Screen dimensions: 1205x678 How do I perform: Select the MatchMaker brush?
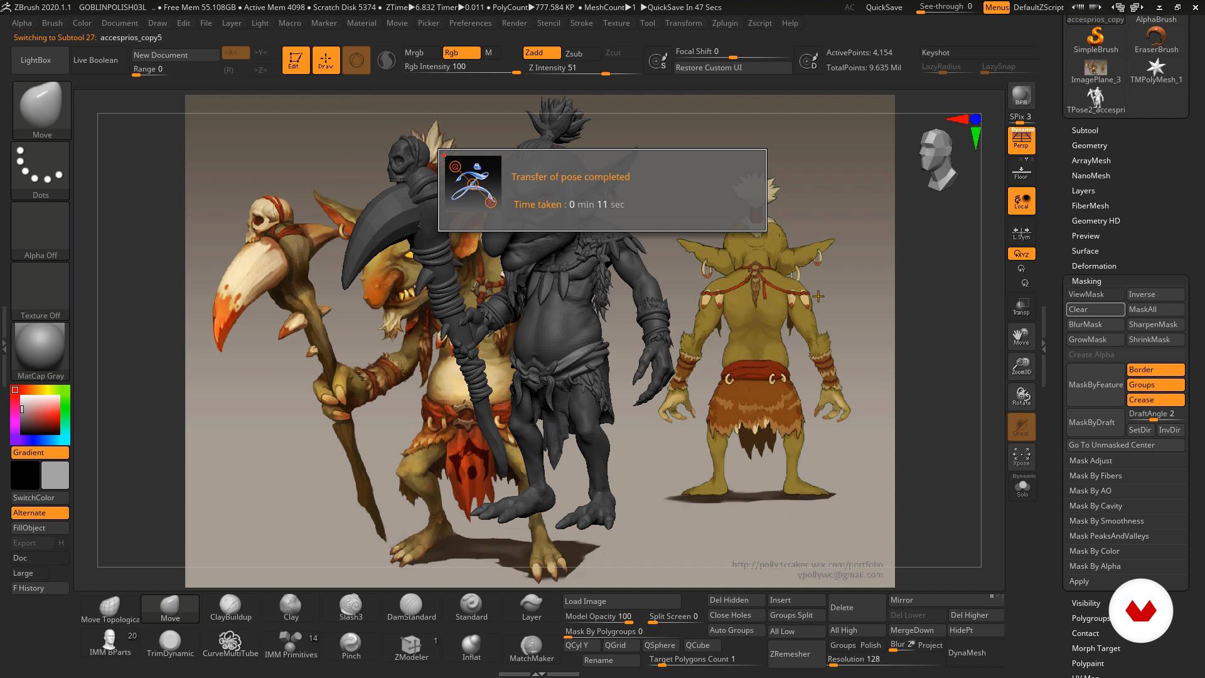532,648
